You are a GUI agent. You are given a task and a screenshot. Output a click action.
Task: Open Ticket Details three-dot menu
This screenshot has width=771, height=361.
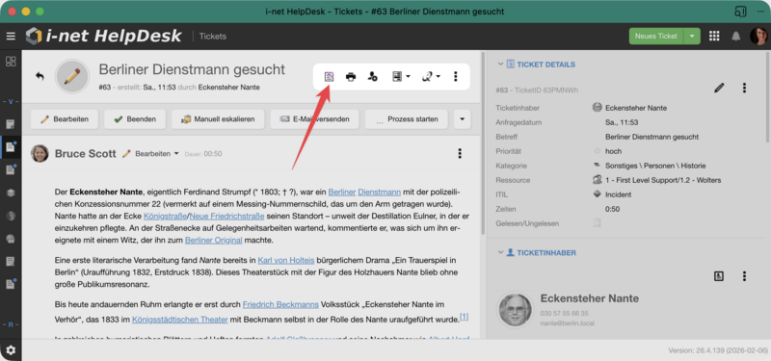click(744, 88)
